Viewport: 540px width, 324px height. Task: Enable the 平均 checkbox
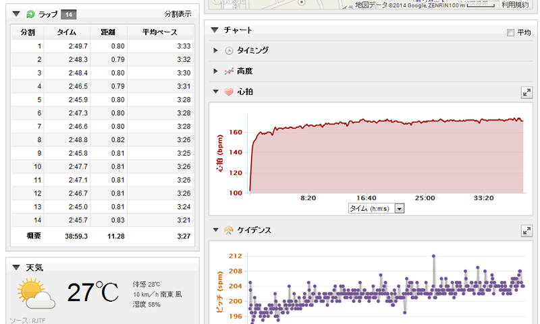(x=510, y=32)
